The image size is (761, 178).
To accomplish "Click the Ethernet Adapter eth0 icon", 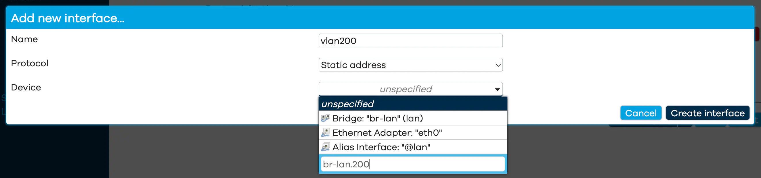I will pos(325,133).
